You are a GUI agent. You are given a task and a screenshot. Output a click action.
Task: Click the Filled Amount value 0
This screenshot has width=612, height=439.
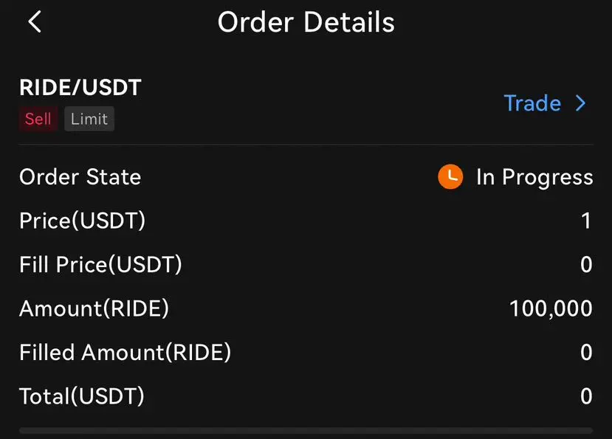(x=586, y=353)
